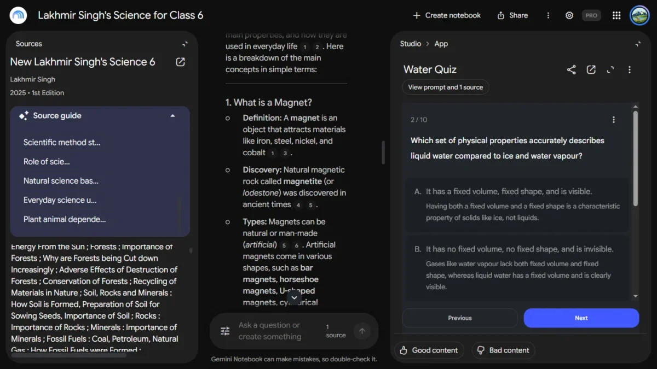Open the Share notebook option
Image resolution: width=657 pixels, height=369 pixels.
pyautogui.click(x=512, y=15)
